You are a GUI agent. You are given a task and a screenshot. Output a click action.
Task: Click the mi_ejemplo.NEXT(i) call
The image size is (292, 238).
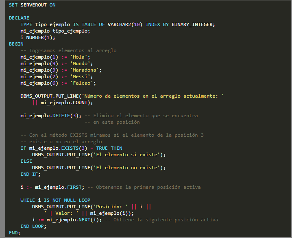click(x=72, y=220)
